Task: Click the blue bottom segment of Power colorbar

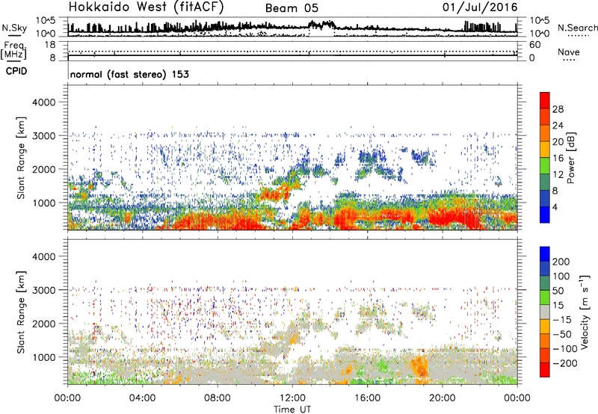Action: (x=545, y=215)
